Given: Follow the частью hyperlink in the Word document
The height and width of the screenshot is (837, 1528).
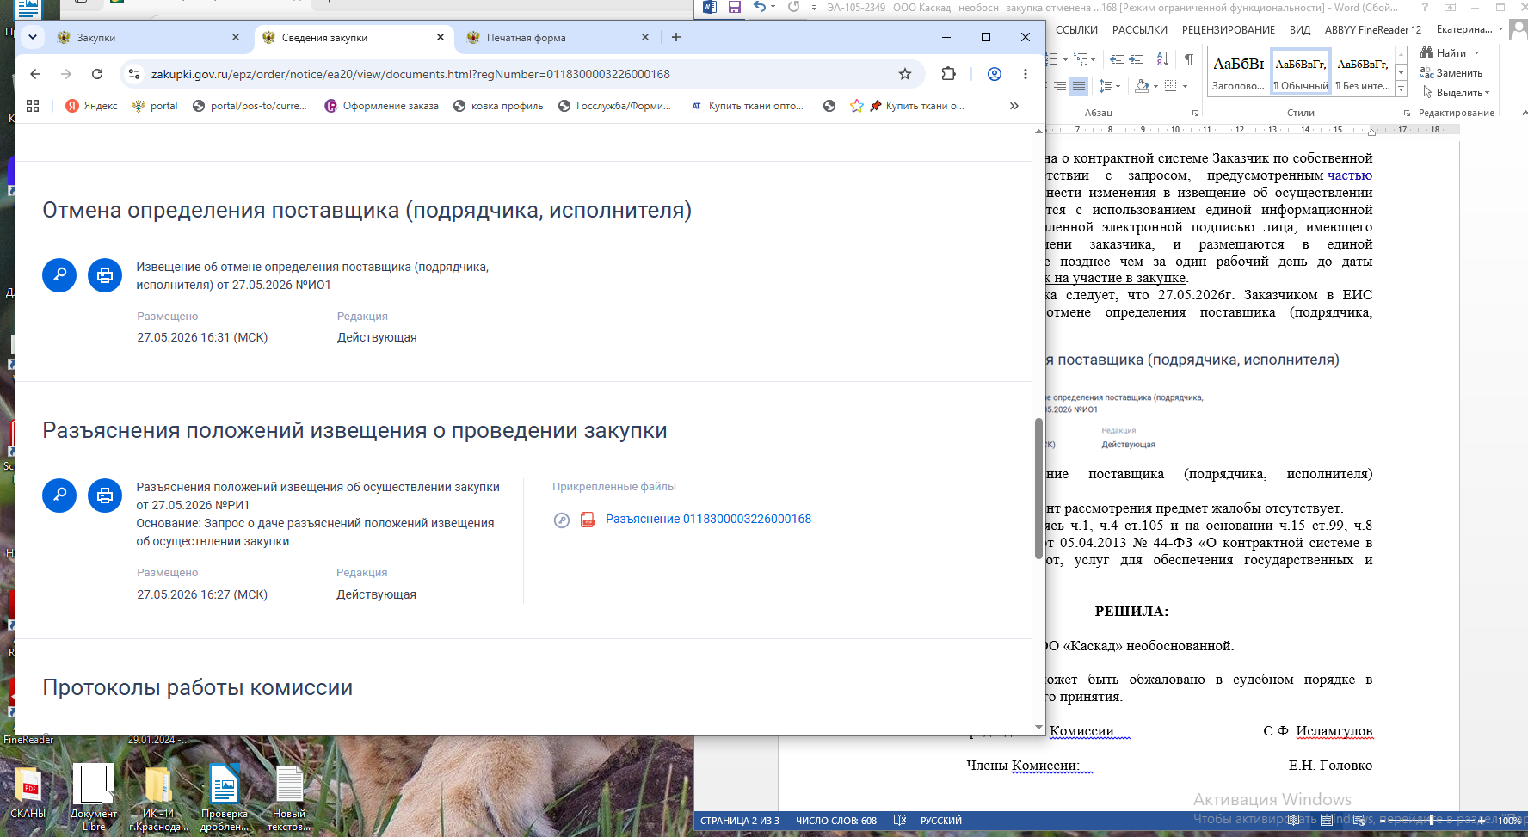Looking at the screenshot, I should pyautogui.click(x=1350, y=175).
